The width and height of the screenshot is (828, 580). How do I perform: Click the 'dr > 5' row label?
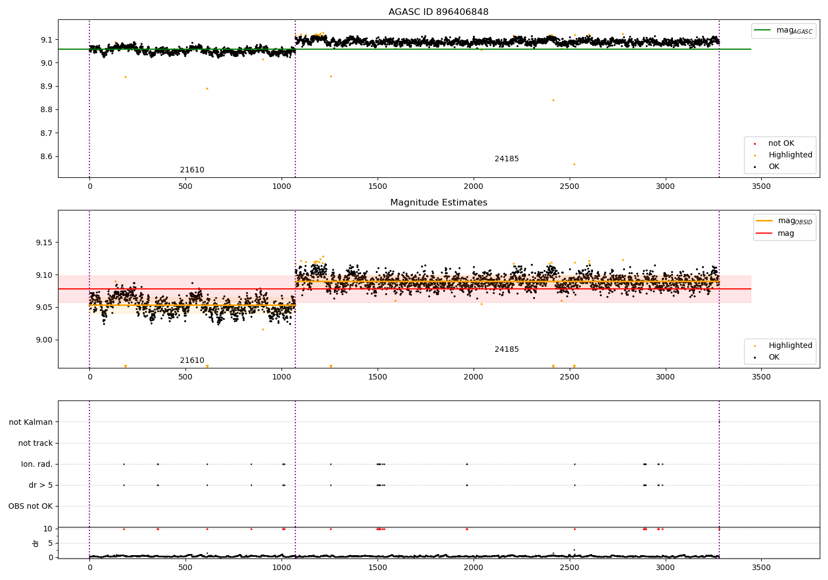pyautogui.click(x=41, y=485)
